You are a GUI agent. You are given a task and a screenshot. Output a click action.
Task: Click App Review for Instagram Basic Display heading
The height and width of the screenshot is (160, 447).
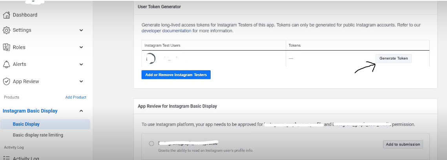click(x=177, y=106)
